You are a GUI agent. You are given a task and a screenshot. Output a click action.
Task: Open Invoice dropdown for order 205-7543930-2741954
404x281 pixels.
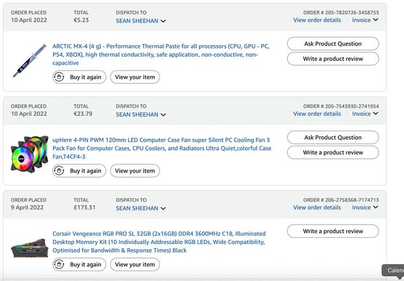click(x=365, y=113)
